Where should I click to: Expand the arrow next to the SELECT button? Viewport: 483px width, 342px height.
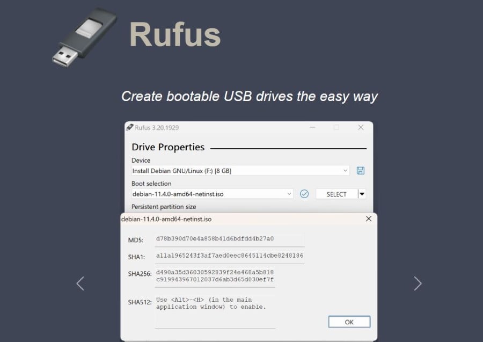pos(362,194)
